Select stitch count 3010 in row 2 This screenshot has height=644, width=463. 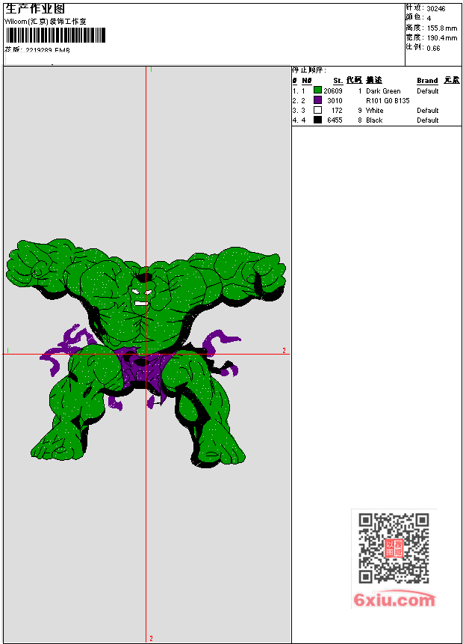335,101
